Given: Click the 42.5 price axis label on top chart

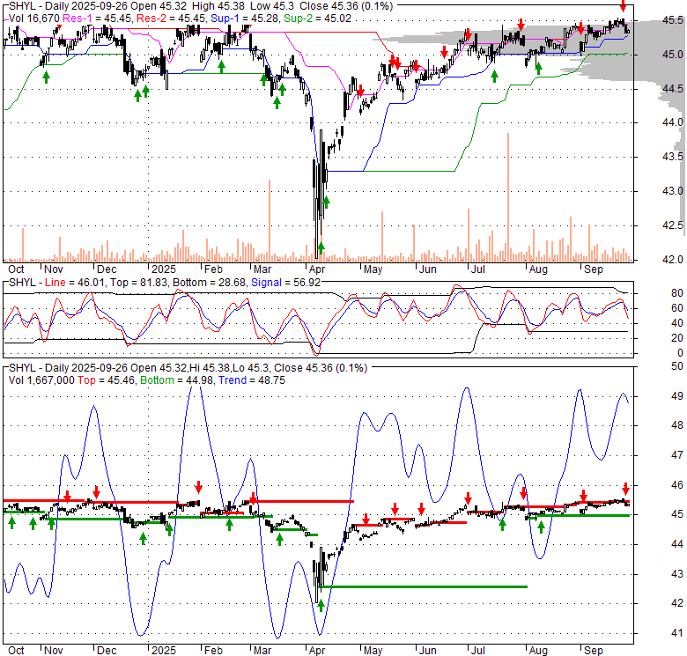Looking at the screenshot, I should [x=673, y=225].
